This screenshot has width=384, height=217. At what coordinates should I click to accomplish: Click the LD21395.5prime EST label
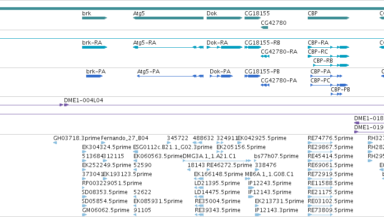tap(217, 183)
